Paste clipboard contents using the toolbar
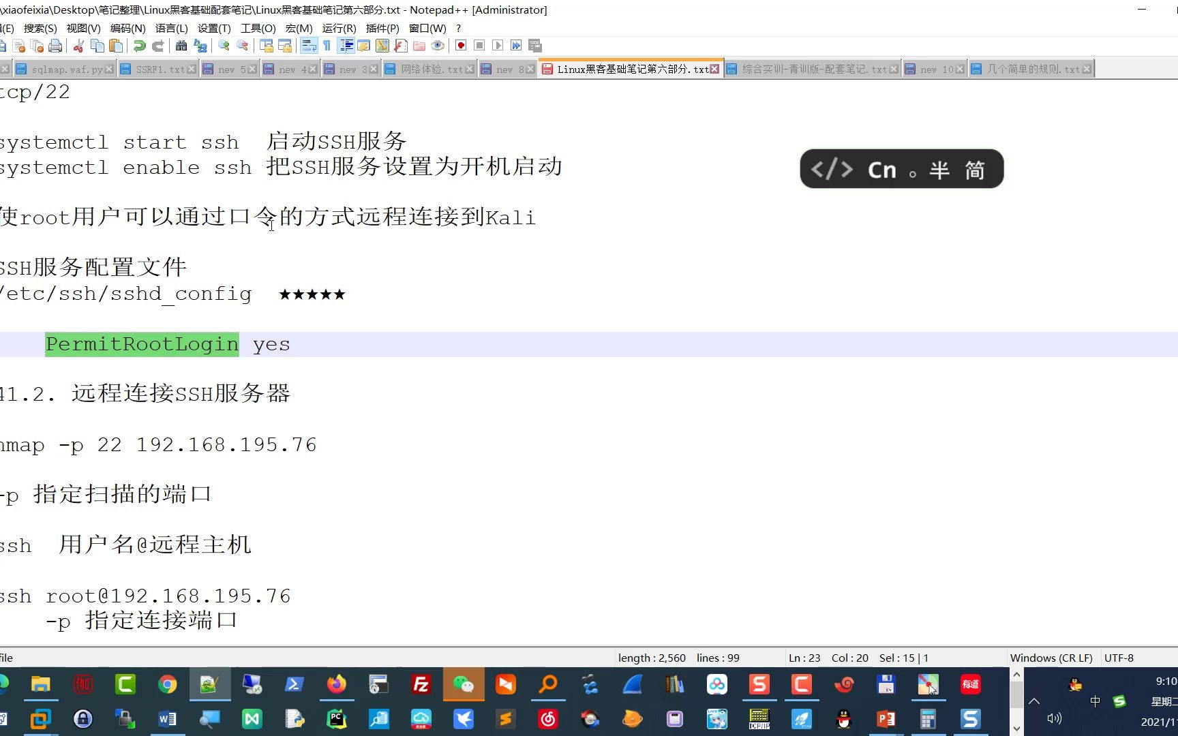1178x736 pixels. (115, 46)
